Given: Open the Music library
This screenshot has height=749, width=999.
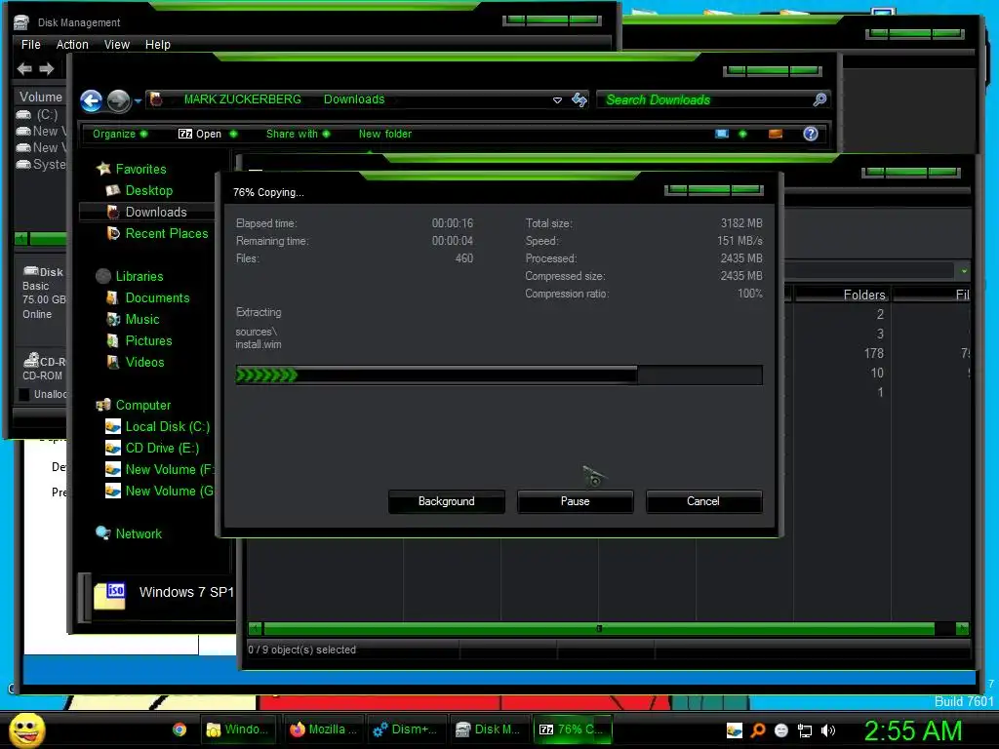Looking at the screenshot, I should (x=141, y=319).
